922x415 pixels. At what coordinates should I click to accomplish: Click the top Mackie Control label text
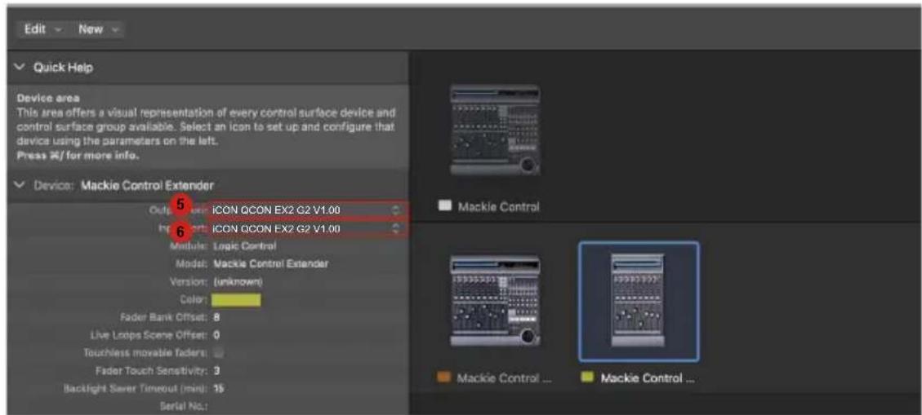click(x=497, y=206)
